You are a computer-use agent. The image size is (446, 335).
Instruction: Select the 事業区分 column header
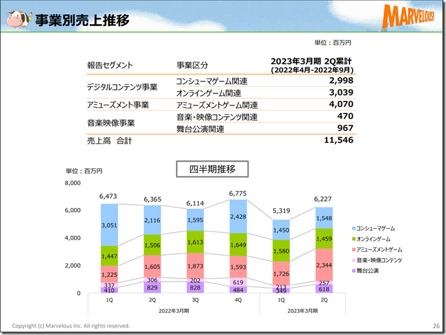(x=192, y=65)
